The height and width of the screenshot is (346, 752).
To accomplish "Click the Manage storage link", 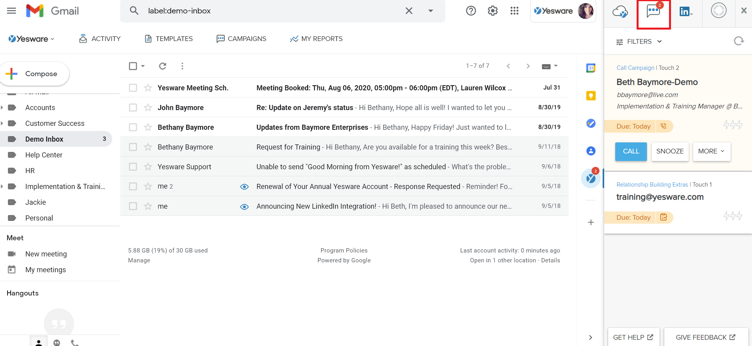I will [139, 260].
